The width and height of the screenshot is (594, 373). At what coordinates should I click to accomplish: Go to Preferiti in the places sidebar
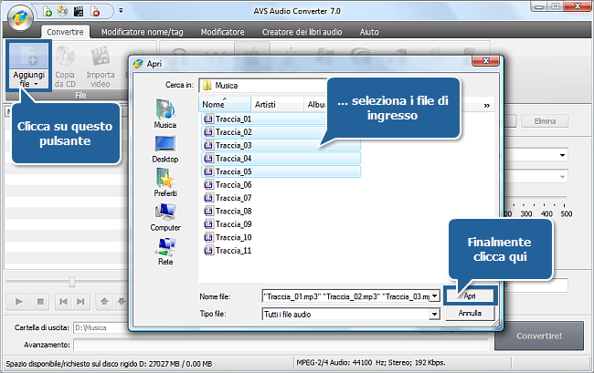point(165,182)
